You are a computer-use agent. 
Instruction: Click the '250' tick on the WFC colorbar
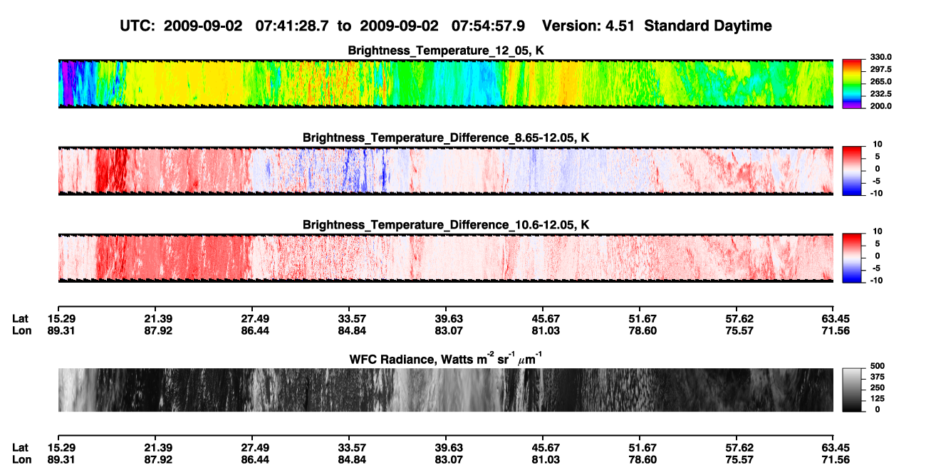pos(877,388)
